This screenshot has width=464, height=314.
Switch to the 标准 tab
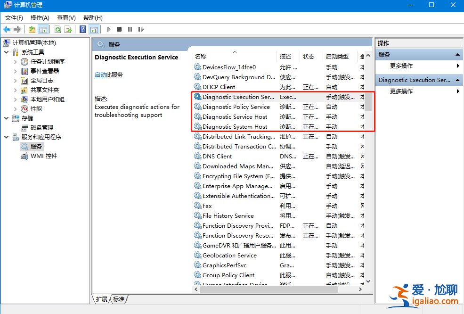[119, 299]
